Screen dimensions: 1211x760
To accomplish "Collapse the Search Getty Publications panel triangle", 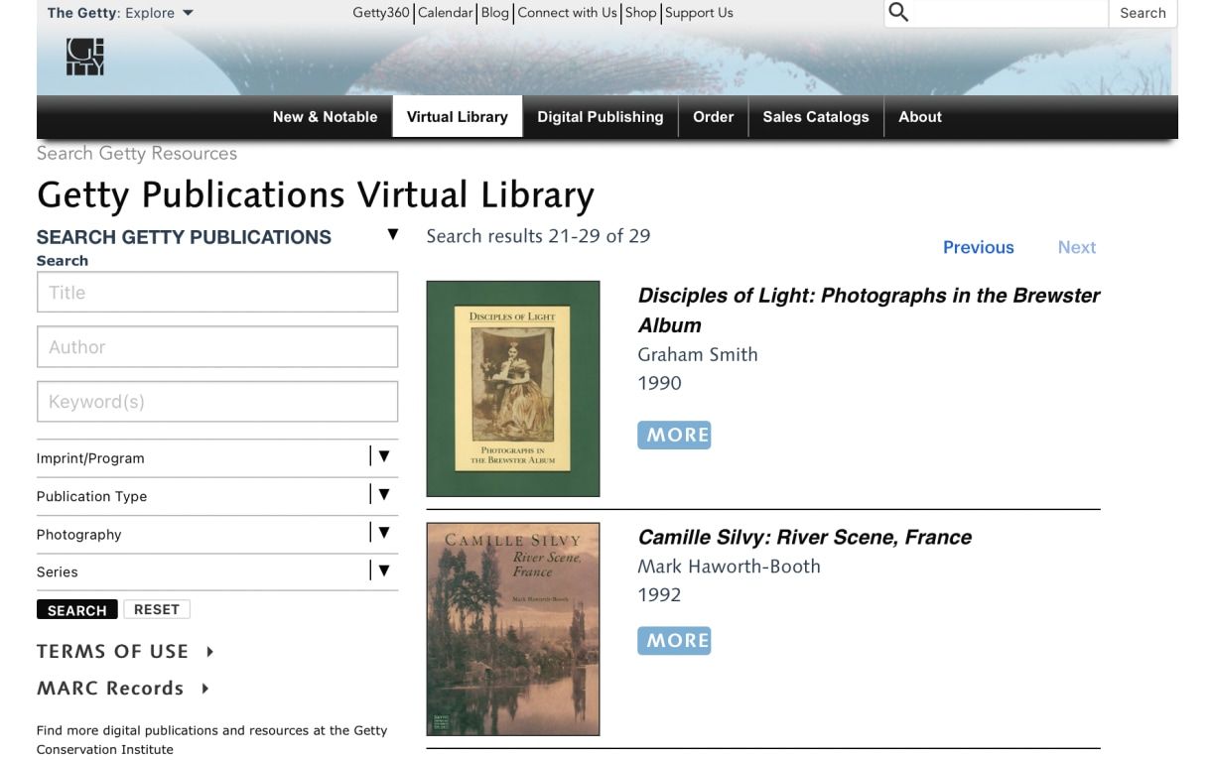I will (392, 235).
